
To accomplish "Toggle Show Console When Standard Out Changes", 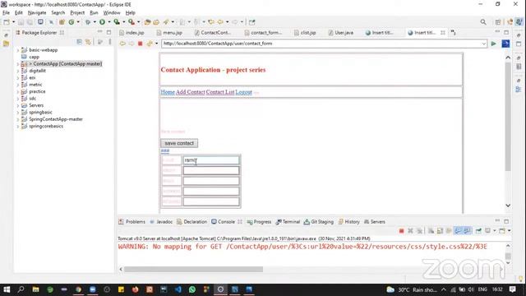I will 458,231.
